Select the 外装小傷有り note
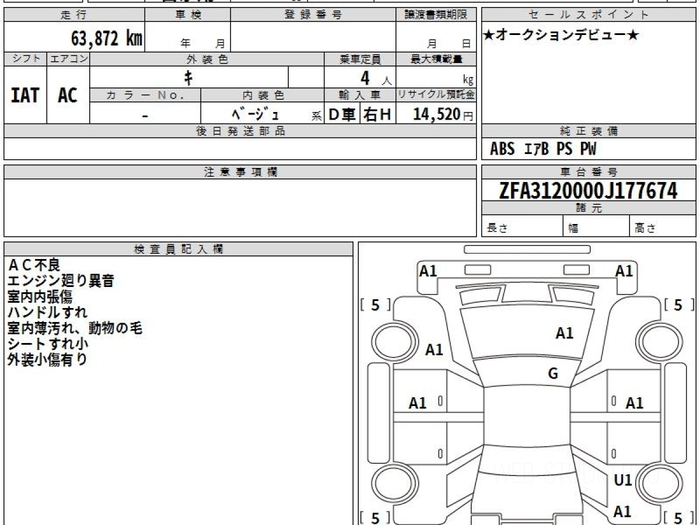The width and height of the screenshot is (700, 525). point(47,360)
